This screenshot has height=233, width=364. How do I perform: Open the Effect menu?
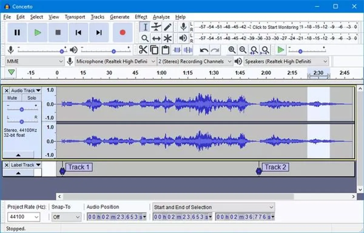[141, 17]
